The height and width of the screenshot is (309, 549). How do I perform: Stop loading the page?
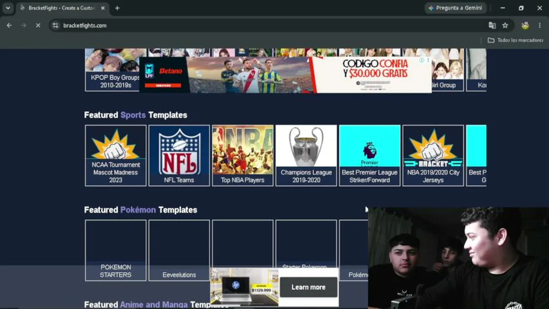pos(38,25)
